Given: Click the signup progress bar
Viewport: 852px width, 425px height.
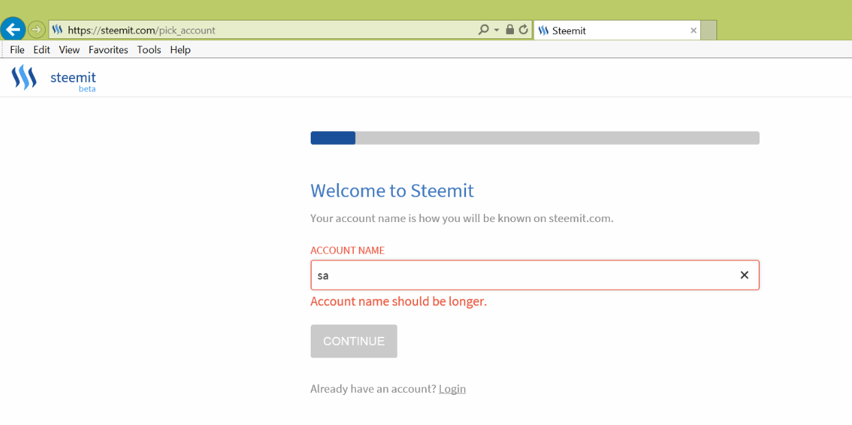Looking at the screenshot, I should point(534,138).
